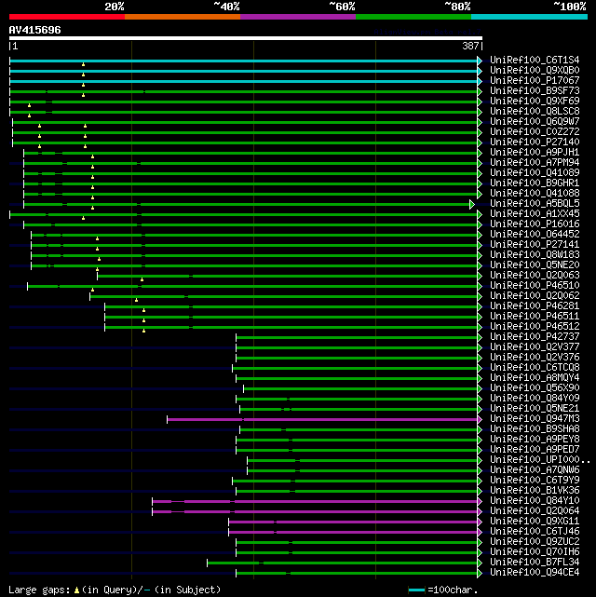Screen dimensions: 596x597
Task: Click the Large gaps legend text
Action: click(x=39, y=590)
